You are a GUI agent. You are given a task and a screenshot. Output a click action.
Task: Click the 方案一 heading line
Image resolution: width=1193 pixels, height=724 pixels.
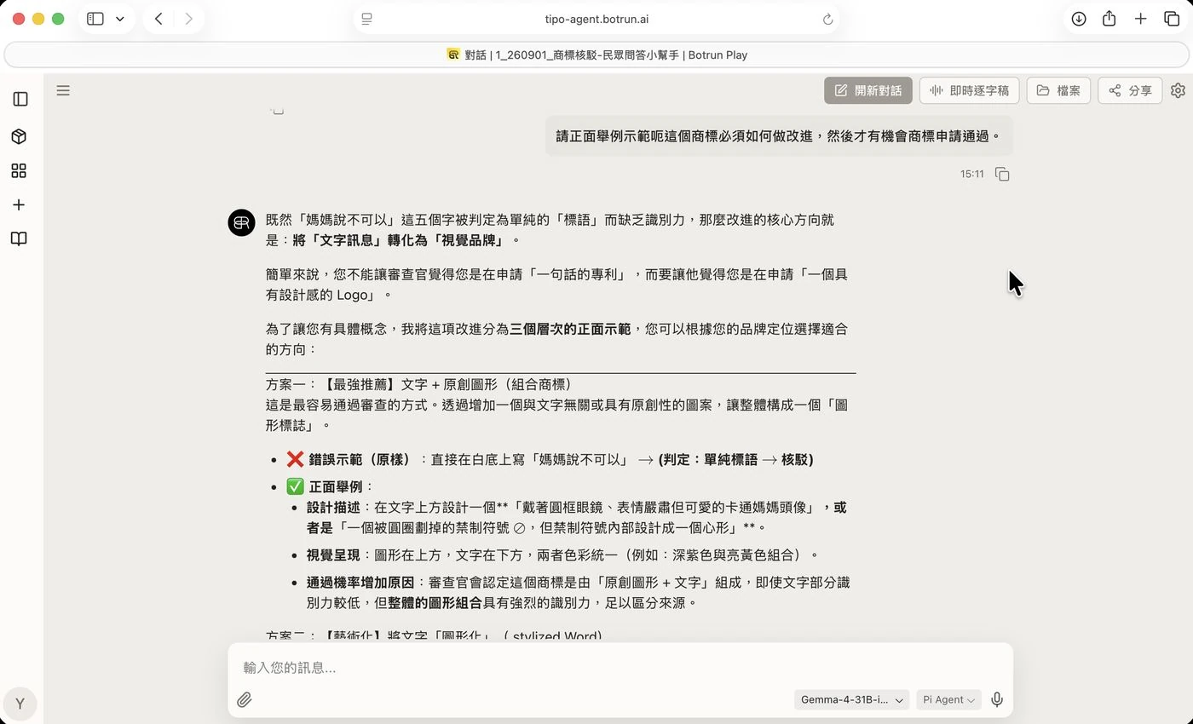[x=418, y=385]
